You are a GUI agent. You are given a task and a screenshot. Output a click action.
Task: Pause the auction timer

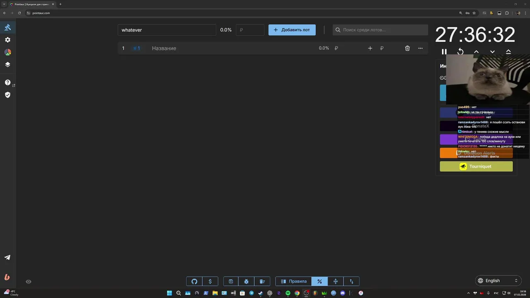coord(444,52)
